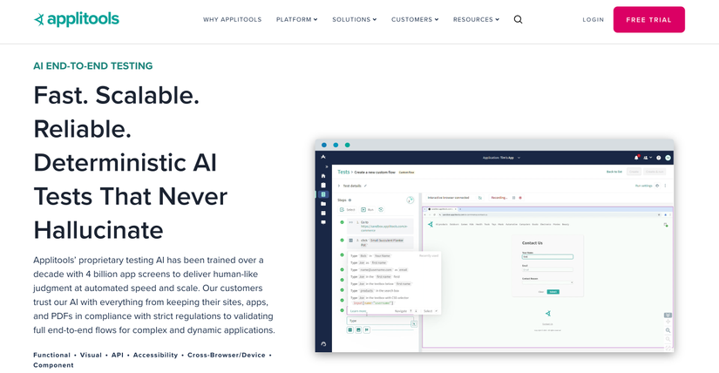Click the word API in feature list
Viewport: 719px width, 373px height.
118,355
